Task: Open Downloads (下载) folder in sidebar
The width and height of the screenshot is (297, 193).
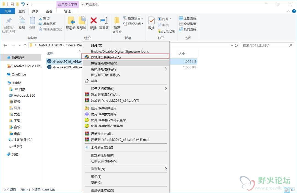Action: [x=15, y=121]
